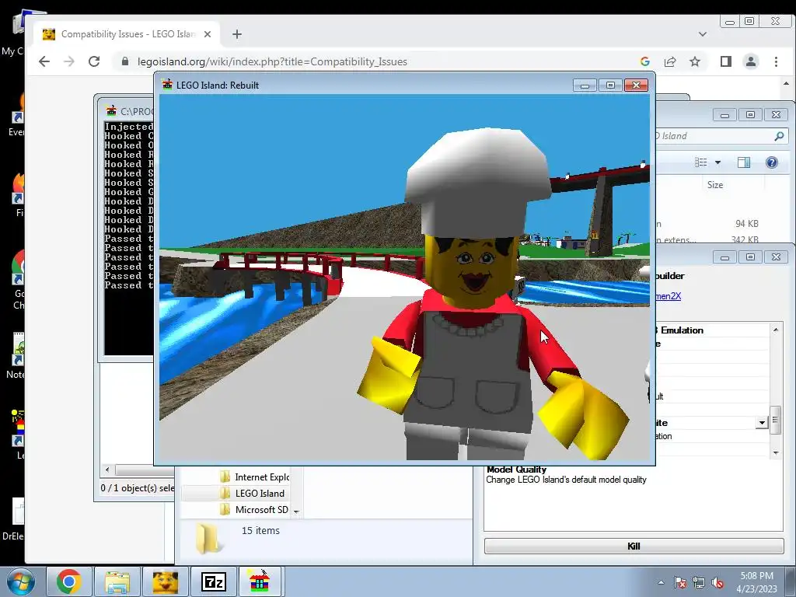
Task: Click console window title bar icon
Action: pos(110,110)
